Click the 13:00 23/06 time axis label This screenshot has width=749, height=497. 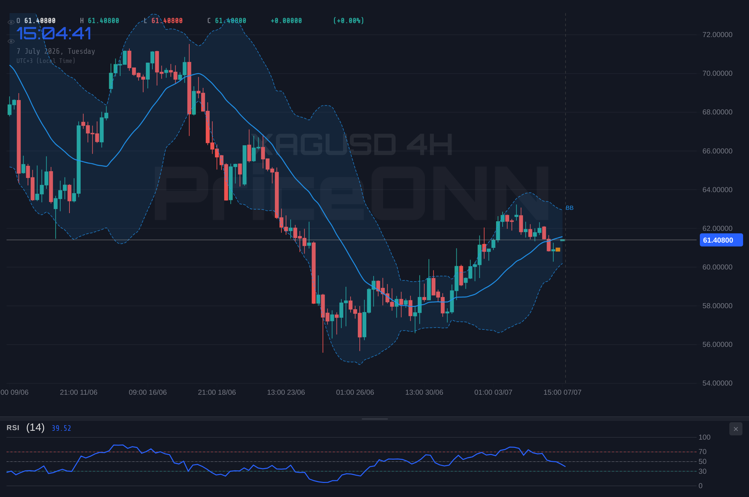pos(286,392)
